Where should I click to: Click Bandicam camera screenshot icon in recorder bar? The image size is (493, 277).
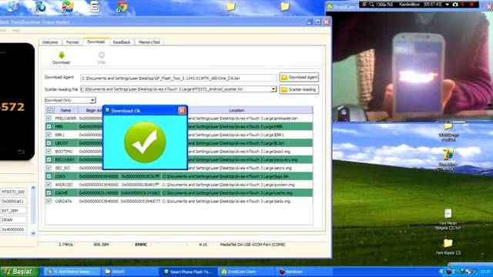(x=455, y=5)
